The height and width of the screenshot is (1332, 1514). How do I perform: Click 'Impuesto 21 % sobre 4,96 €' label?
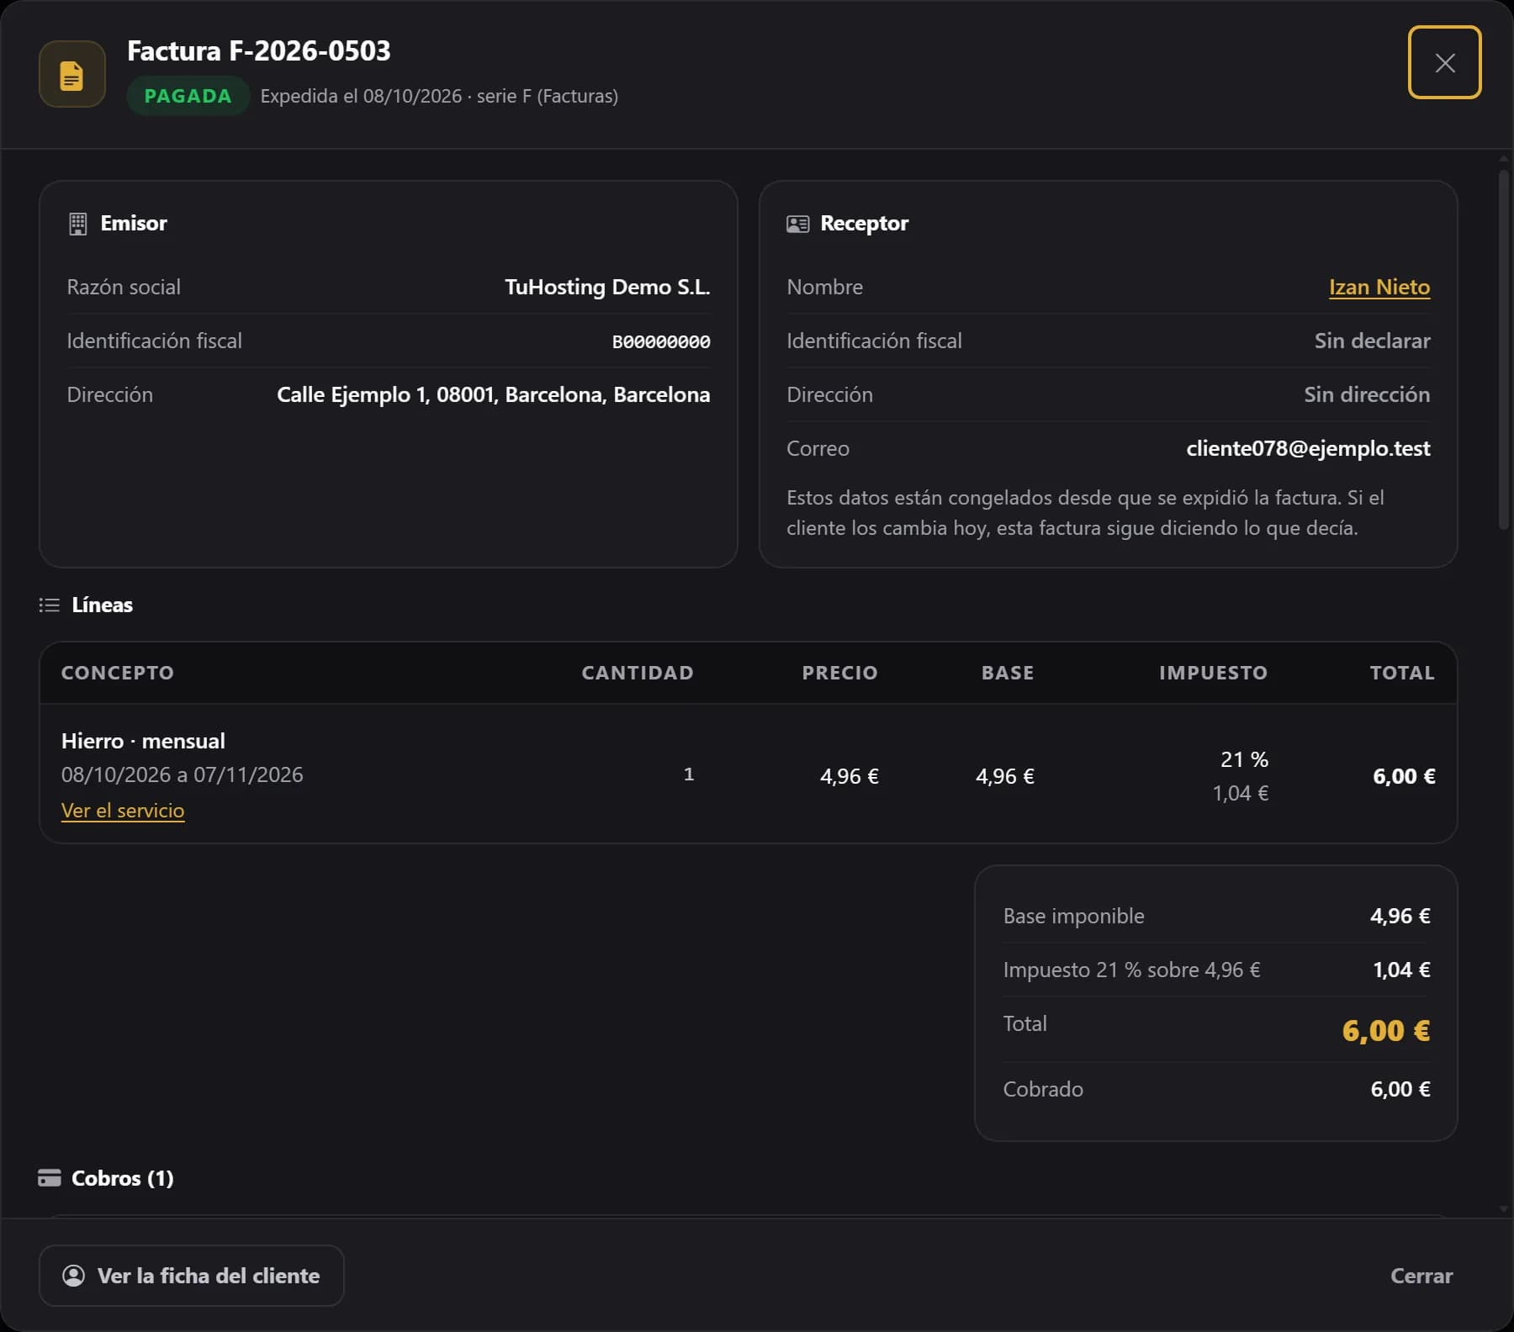pyautogui.click(x=1131, y=970)
